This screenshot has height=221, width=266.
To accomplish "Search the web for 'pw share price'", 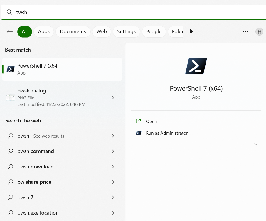I will [x=62, y=182].
